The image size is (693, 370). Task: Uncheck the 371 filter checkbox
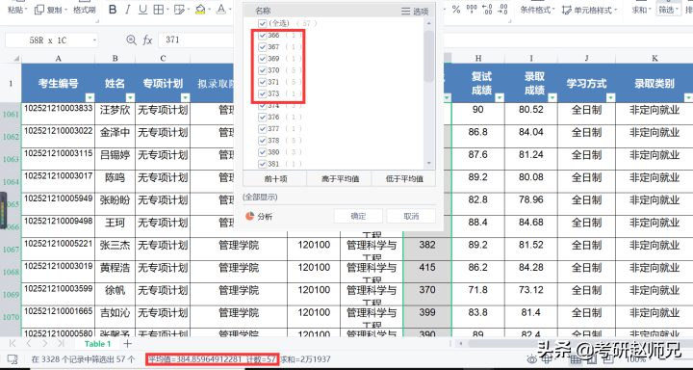[263, 82]
